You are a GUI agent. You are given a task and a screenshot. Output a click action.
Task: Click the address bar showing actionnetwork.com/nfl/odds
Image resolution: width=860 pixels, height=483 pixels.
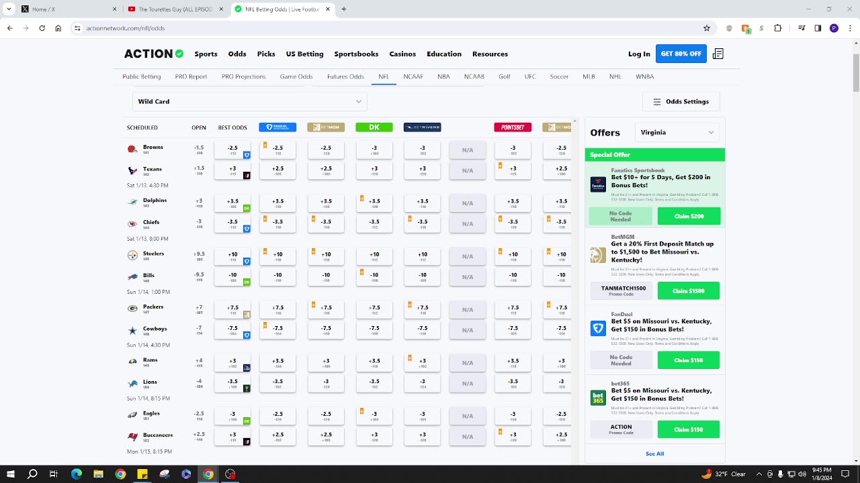coord(390,28)
